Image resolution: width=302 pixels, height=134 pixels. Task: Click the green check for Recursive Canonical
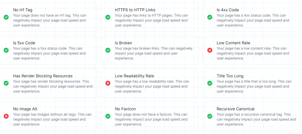click(x=210, y=116)
